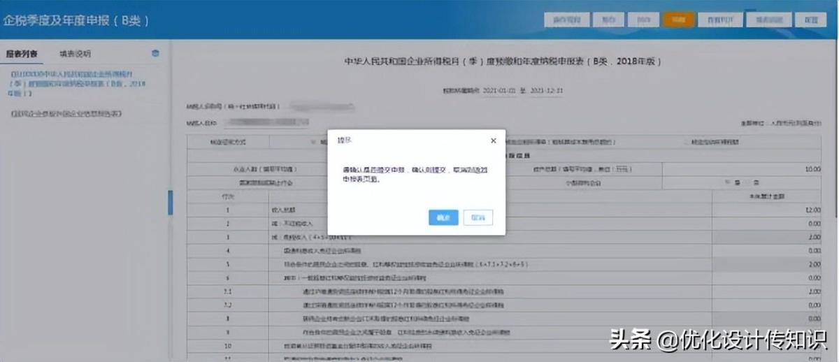The image size is (839, 362).
Task: Click the second-to-last button in top toolbar
Action: tap(767, 20)
